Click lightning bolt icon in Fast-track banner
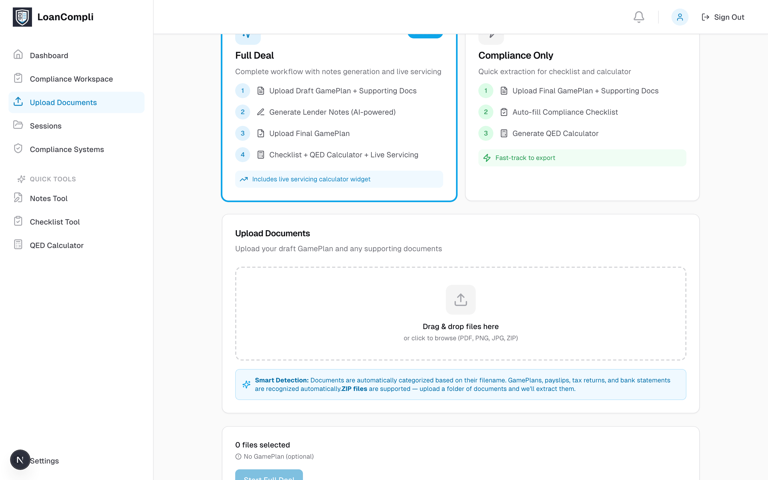The width and height of the screenshot is (768, 480). (487, 158)
